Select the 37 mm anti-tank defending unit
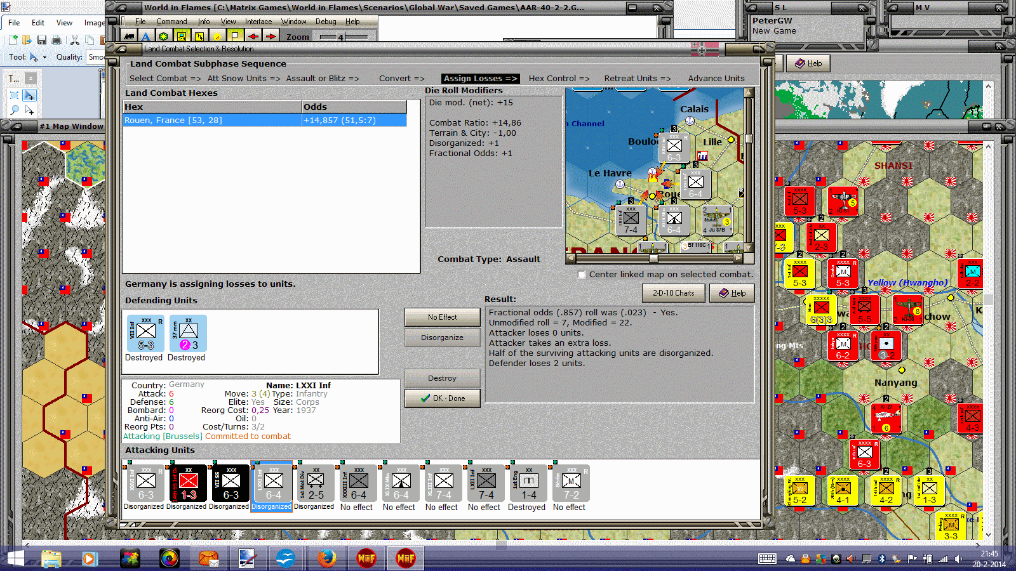Screen dimensions: 1016x571 point(188,334)
